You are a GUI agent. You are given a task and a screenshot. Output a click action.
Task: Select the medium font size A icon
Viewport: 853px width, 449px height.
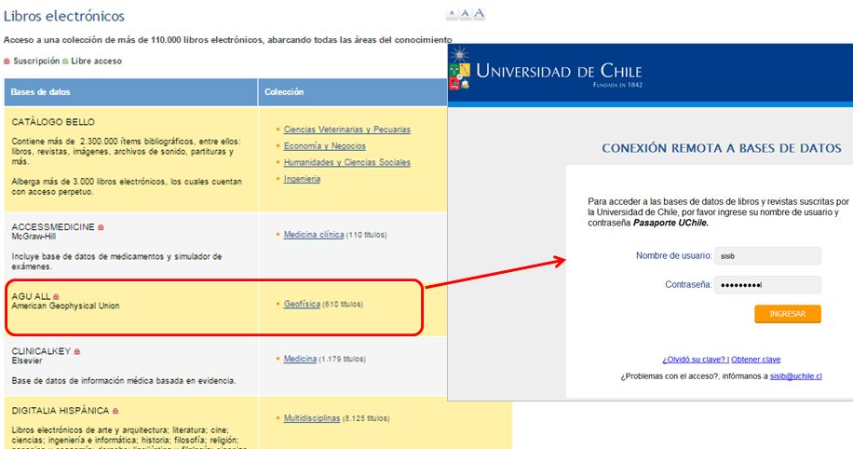465,14
